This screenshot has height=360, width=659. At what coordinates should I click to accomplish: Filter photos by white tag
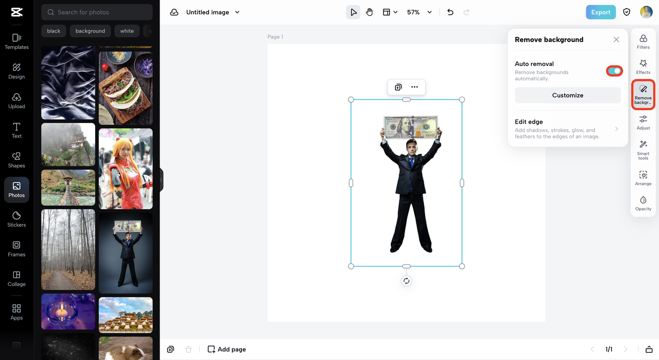[127, 31]
